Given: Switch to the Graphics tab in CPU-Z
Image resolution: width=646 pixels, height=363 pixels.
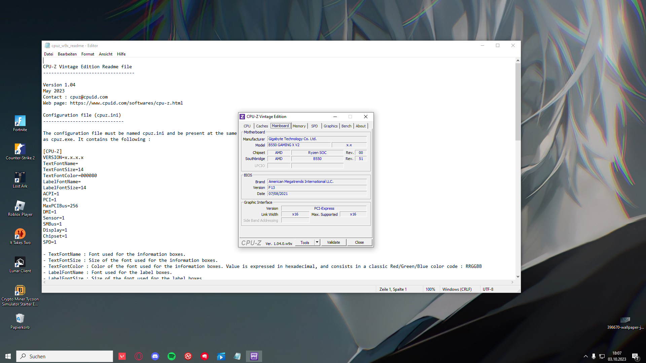Looking at the screenshot, I should [330, 126].
